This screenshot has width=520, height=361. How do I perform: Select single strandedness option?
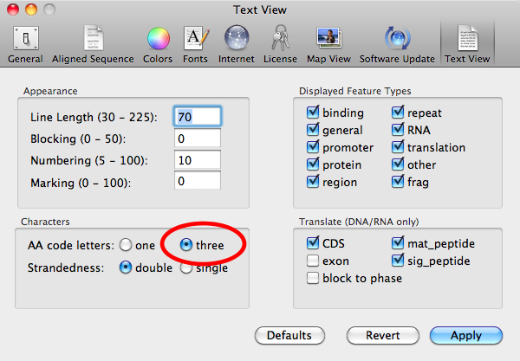coord(185,268)
